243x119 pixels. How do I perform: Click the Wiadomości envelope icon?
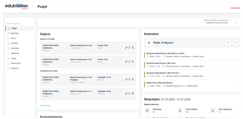point(8,63)
